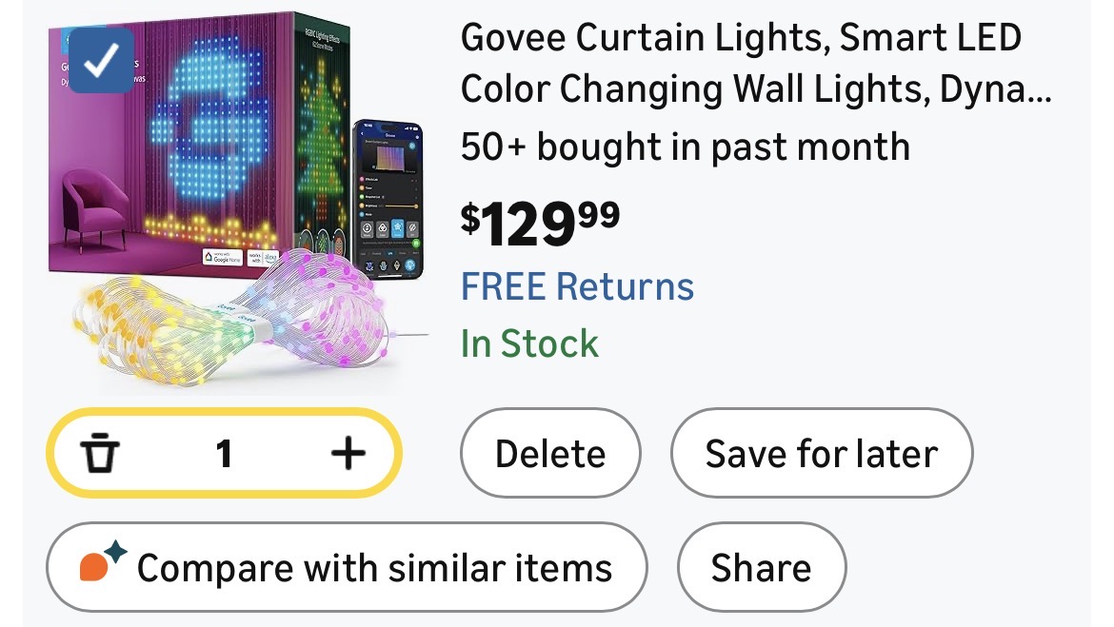Click the In Stock status text

click(529, 343)
